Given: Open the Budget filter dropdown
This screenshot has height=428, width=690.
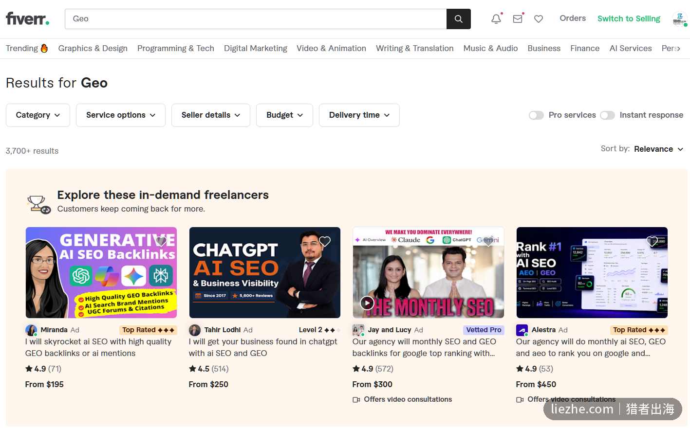Looking at the screenshot, I should coord(284,115).
